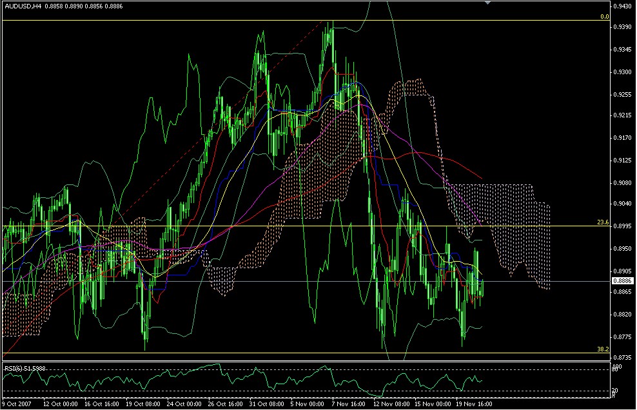This screenshot has height=410, width=637.
Task: Click the 0.8950 price axis label
Action: point(622,249)
